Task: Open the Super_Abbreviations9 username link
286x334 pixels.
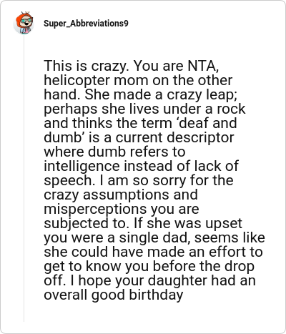Action: pos(86,24)
